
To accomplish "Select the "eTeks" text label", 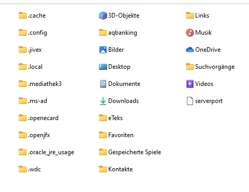I will 115,118.
